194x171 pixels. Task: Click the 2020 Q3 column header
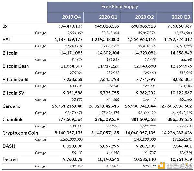181,17
